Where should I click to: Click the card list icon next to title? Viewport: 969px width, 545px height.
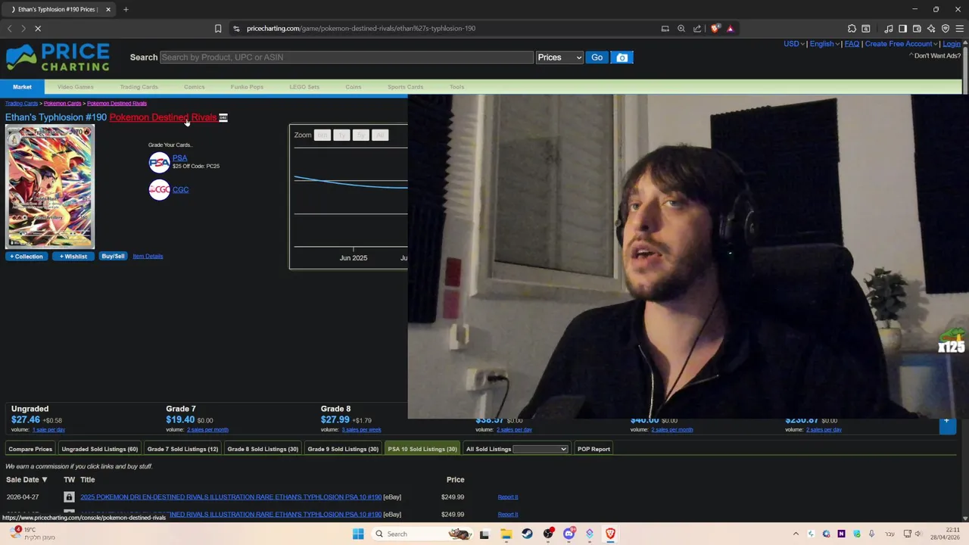223,117
